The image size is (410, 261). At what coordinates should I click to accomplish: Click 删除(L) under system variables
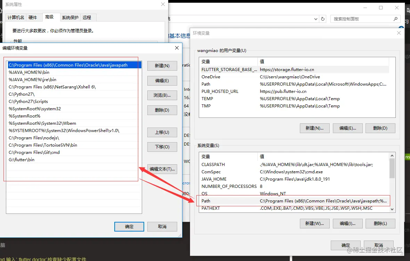pyautogui.click(x=380, y=224)
